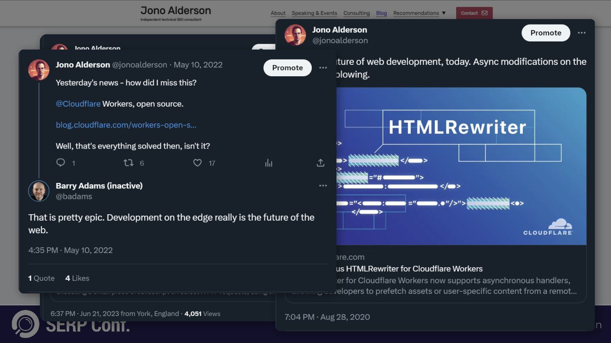Click 7:04 PM · Aug 28, 2020 timestamp

point(327,317)
